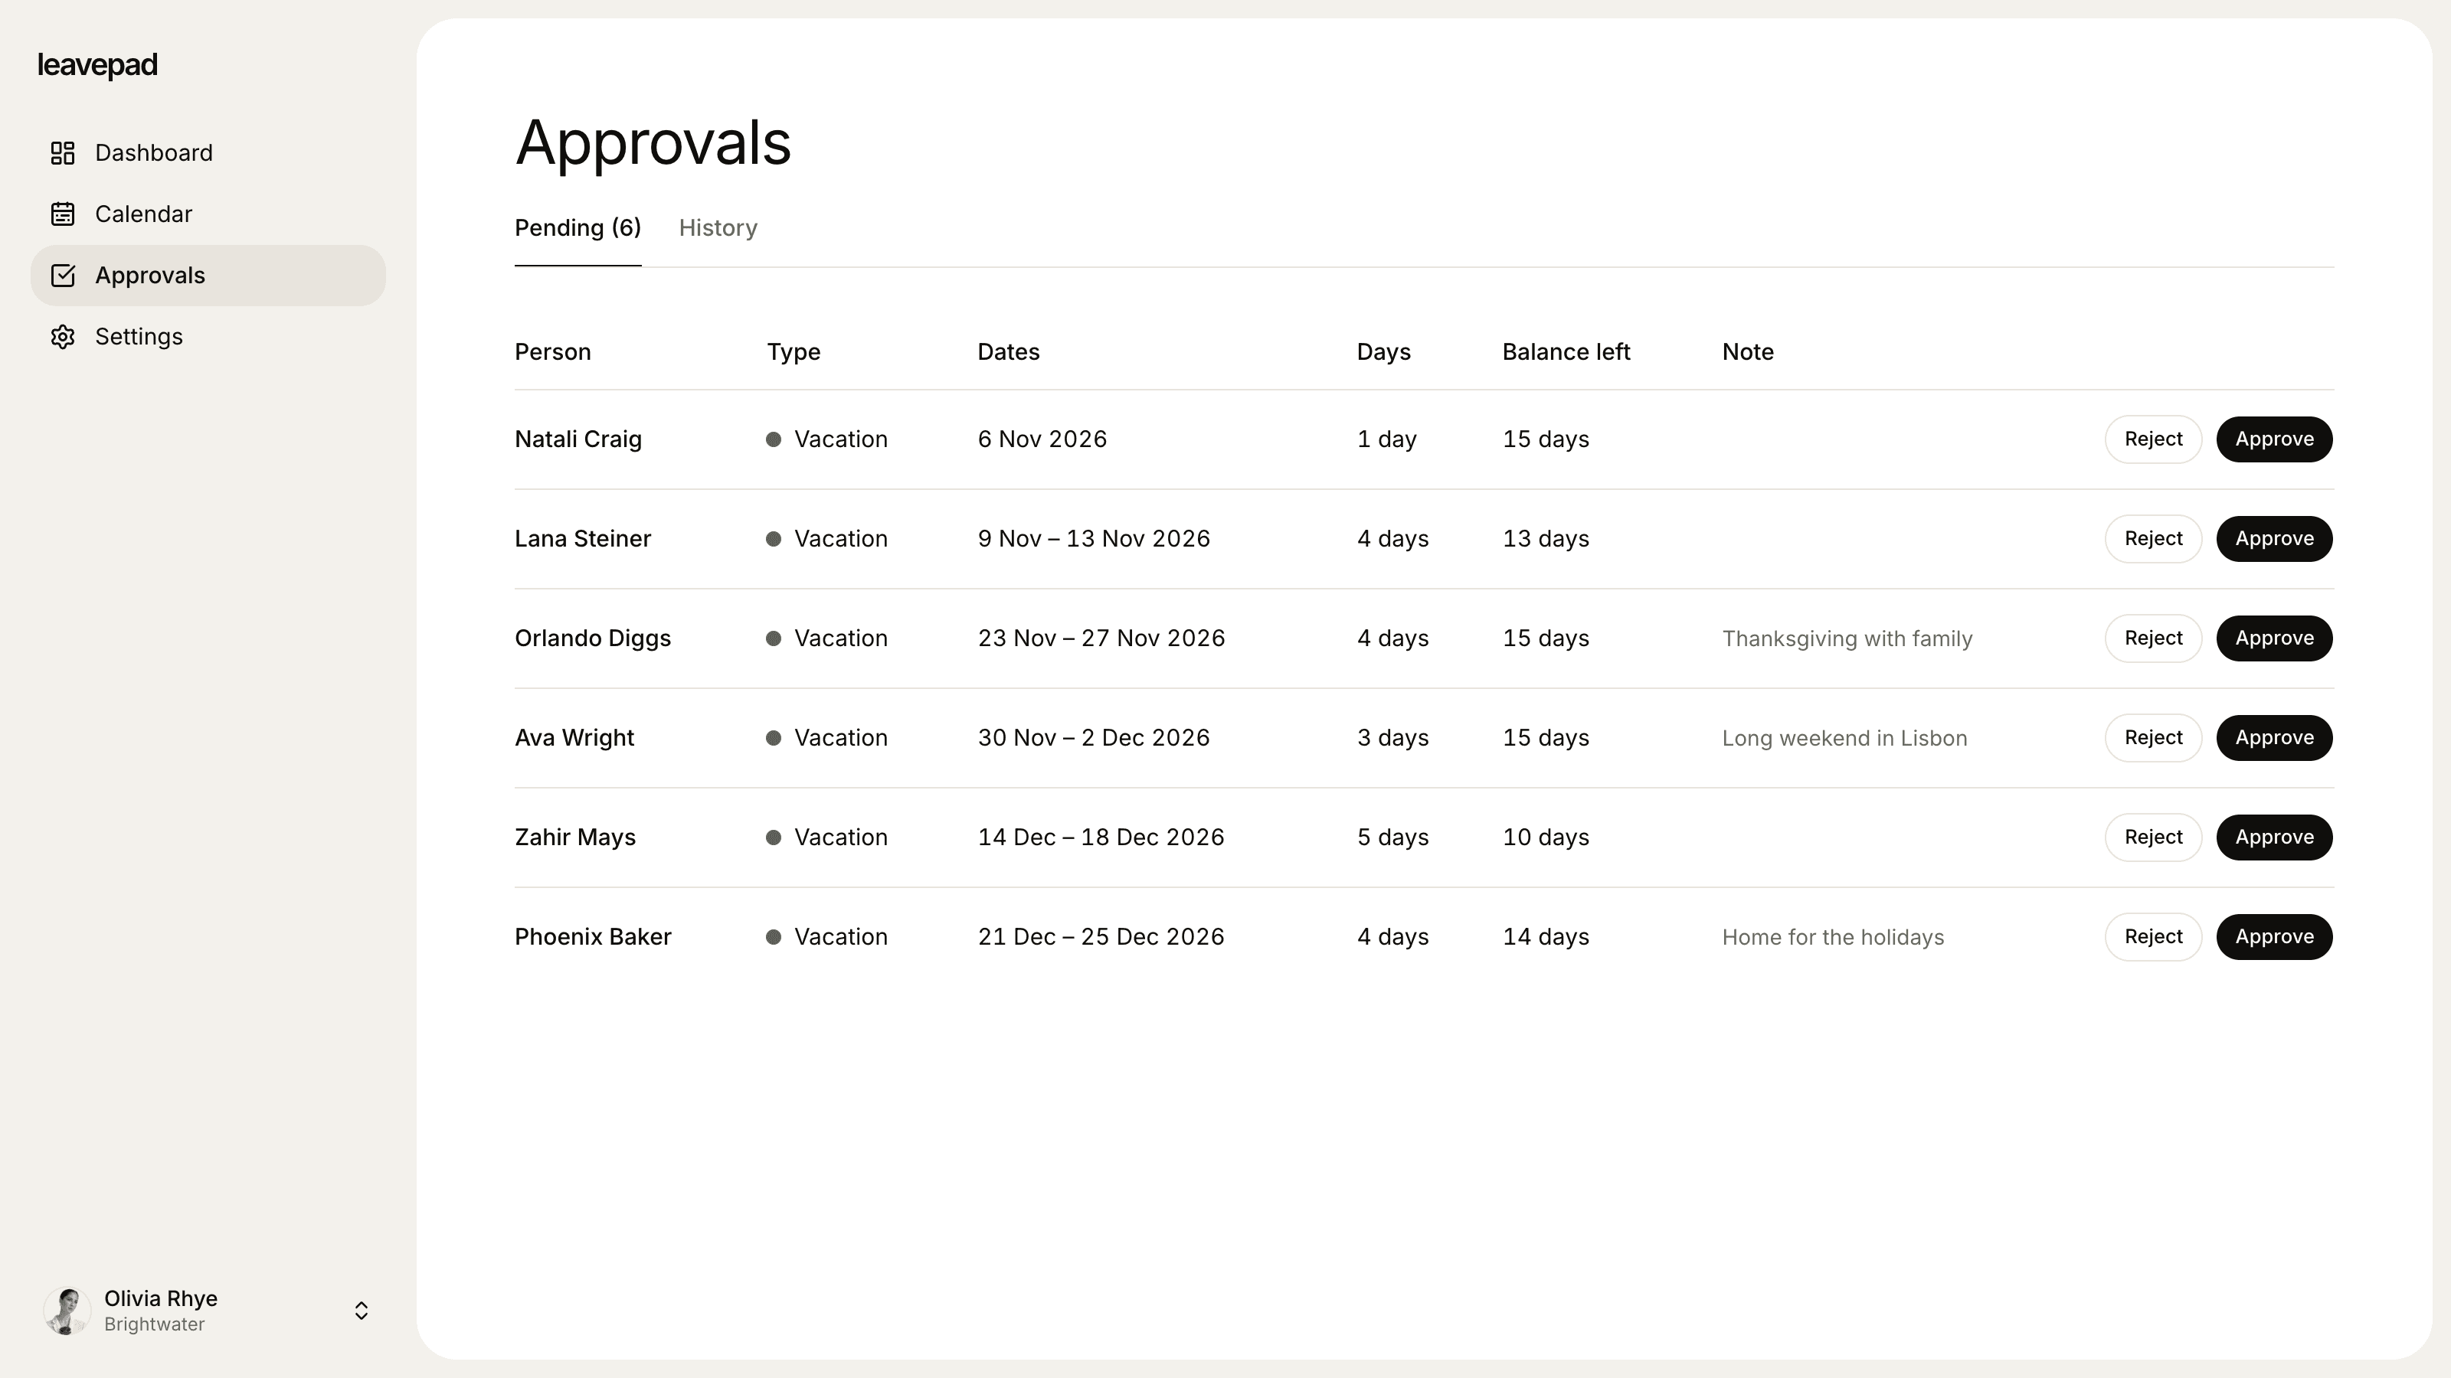Open Dashboard from the sidebar
The image size is (2451, 1378).
(208, 153)
